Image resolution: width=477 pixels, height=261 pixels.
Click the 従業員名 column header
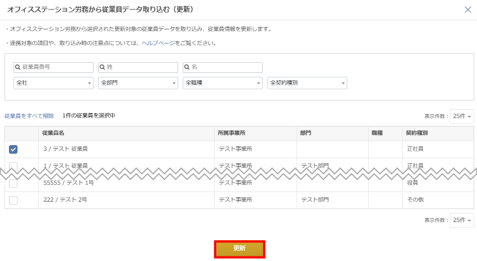pos(54,133)
